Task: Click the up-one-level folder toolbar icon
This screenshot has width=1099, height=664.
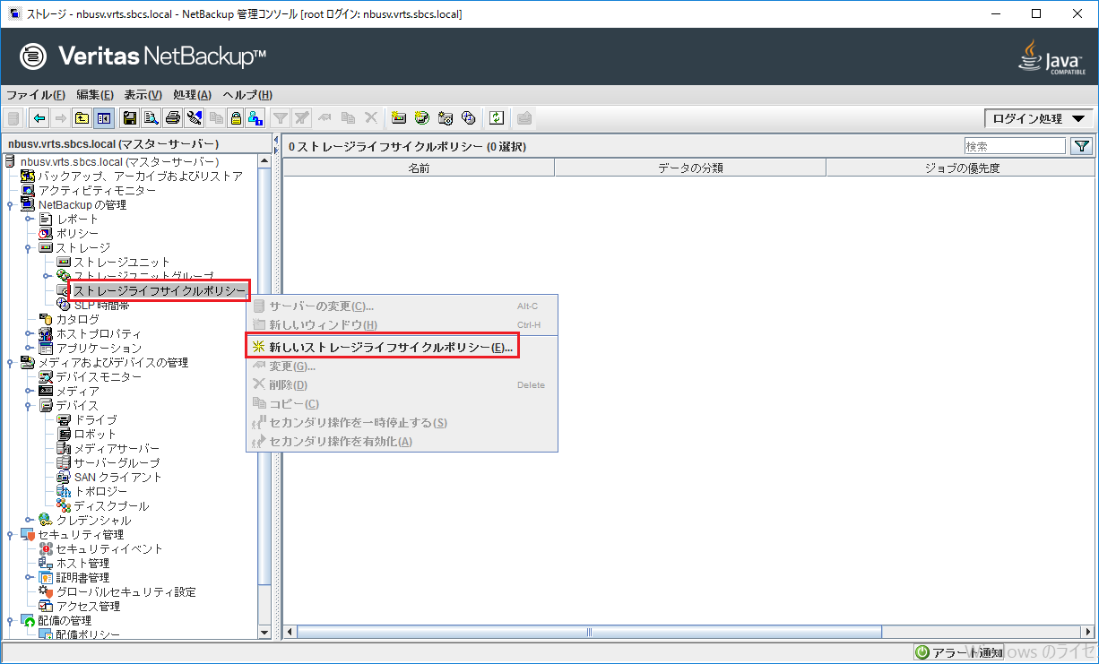Action: [82, 118]
